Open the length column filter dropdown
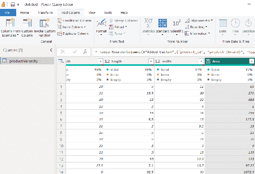Screen dimensions: 255x174 point(151,61)
